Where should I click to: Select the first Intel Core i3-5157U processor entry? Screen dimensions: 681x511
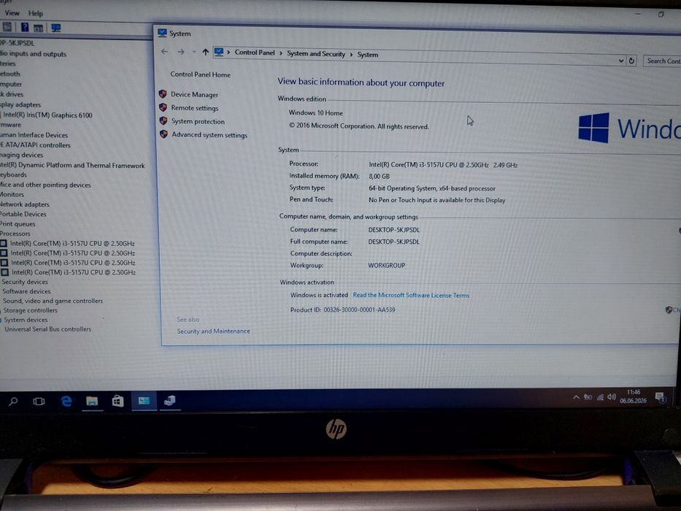coord(72,243)
